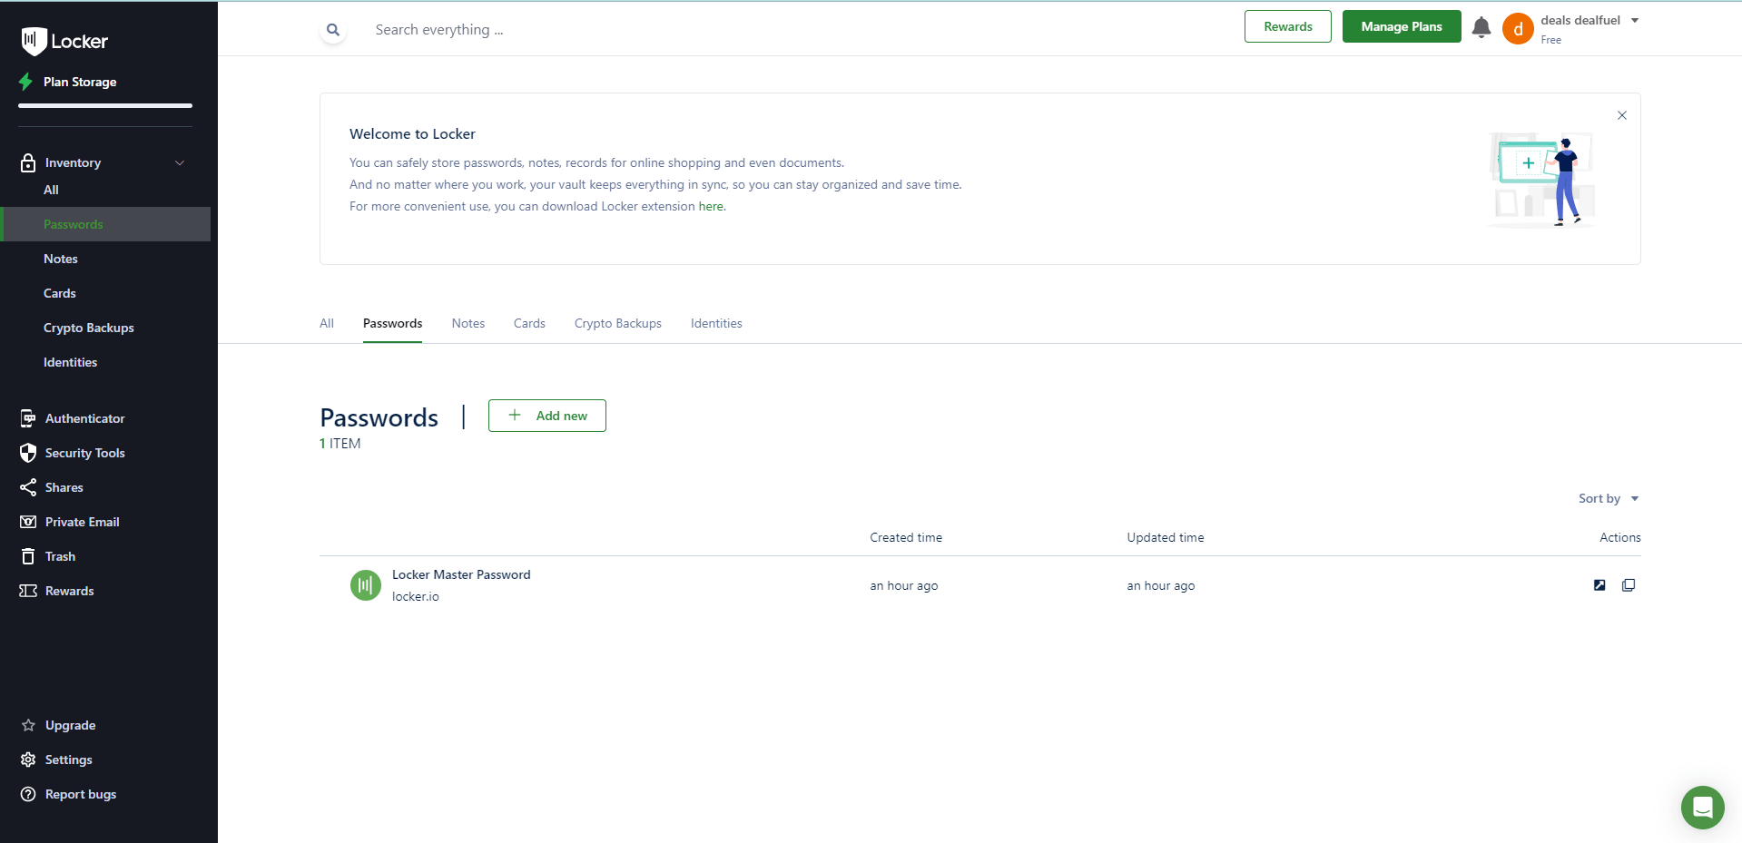The image size is (1742, 843).
Task: Go to Trash in the sidebar
Action: 60,556
